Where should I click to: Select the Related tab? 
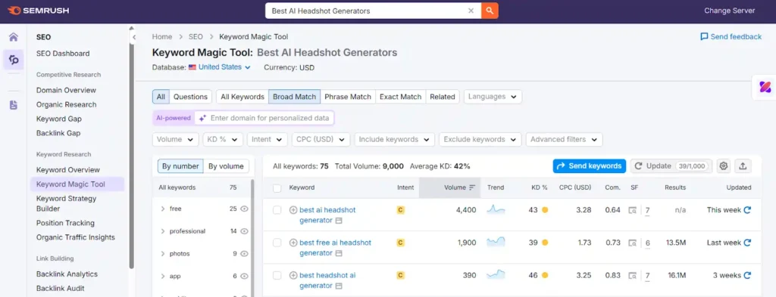click(x=443, y=97)
